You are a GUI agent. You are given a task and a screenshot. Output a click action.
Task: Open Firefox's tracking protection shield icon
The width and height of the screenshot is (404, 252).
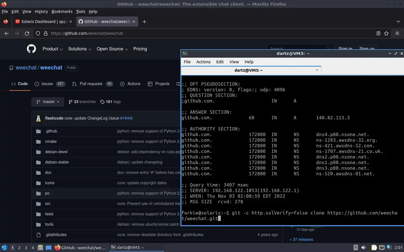(38, 33)
